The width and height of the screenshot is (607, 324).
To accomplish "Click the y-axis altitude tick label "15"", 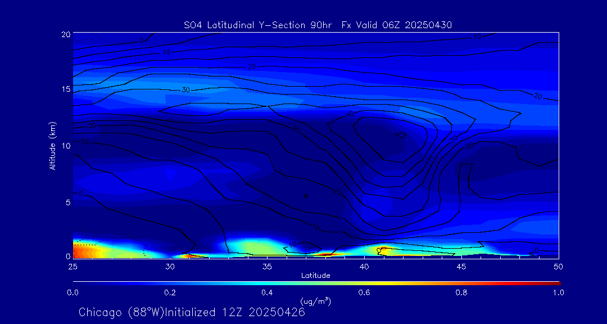I will [65, 89].
